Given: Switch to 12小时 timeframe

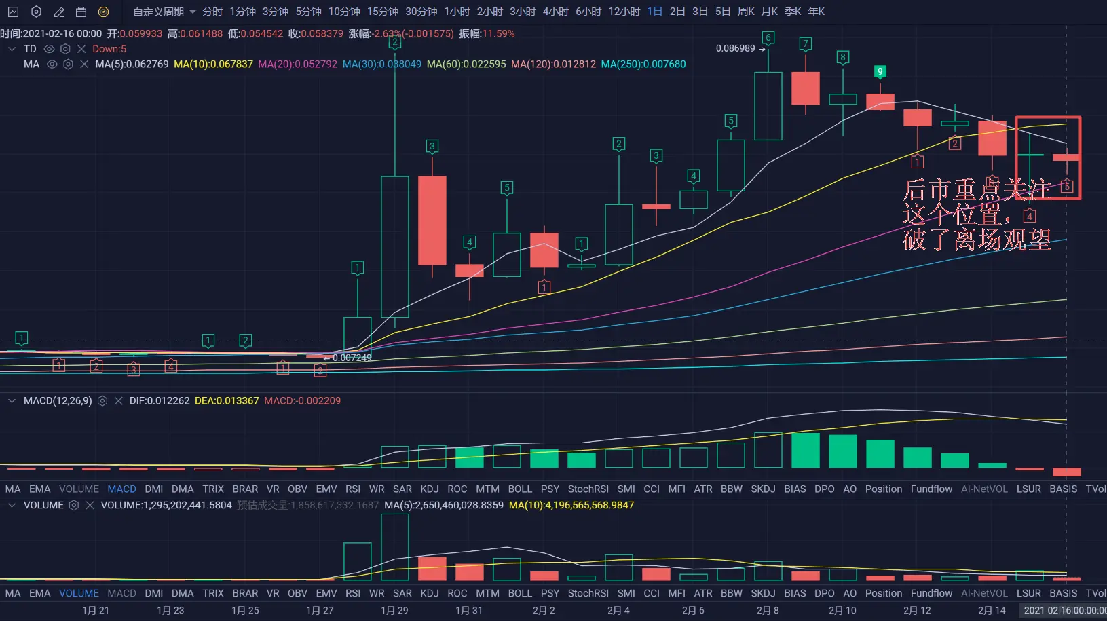Looking at the screenshot, I should click(624, 12).
